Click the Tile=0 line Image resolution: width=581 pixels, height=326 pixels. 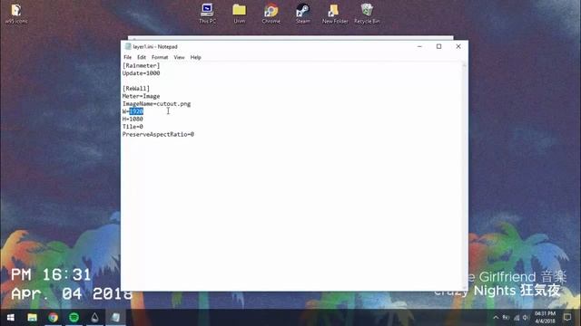(x=133, y=127)
